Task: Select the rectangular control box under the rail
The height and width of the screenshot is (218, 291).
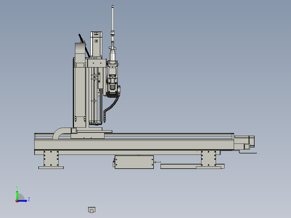Action: 134,162
